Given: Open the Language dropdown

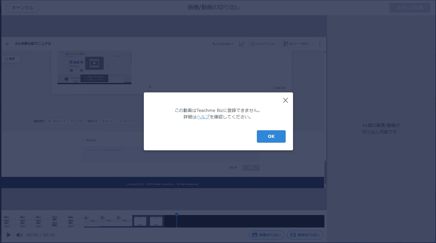Looking at the screenshot, I should coord(223,44).
